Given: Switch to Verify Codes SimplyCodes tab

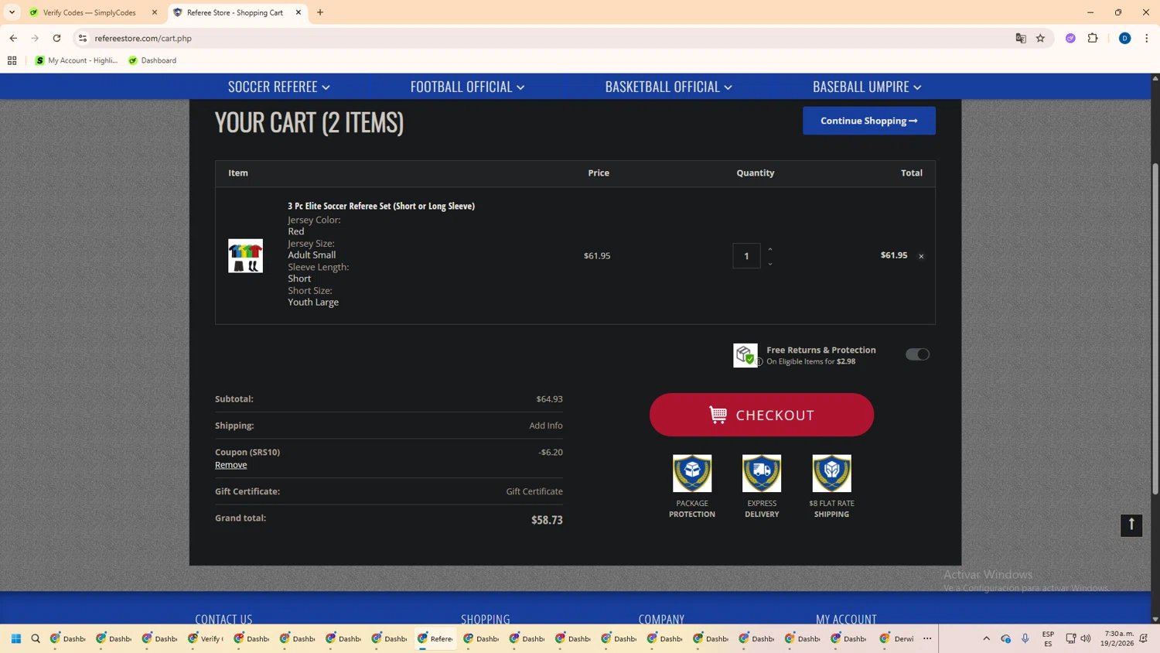Looking at the screenshot, I should (x=90, y=12).
